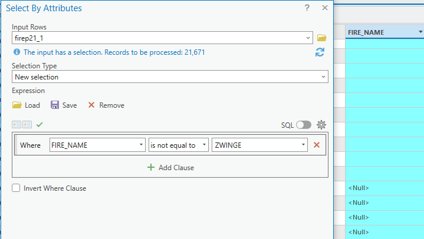This screenshot has height=239, width=424.
Task: Click the ungroup clauses indent icon
Action: pyautogui.click(x=17, y=124)
